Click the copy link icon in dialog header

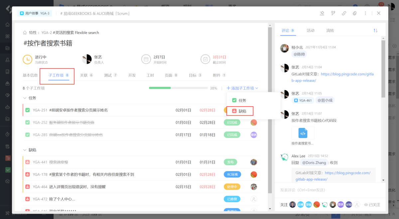[x=344, y=13]
